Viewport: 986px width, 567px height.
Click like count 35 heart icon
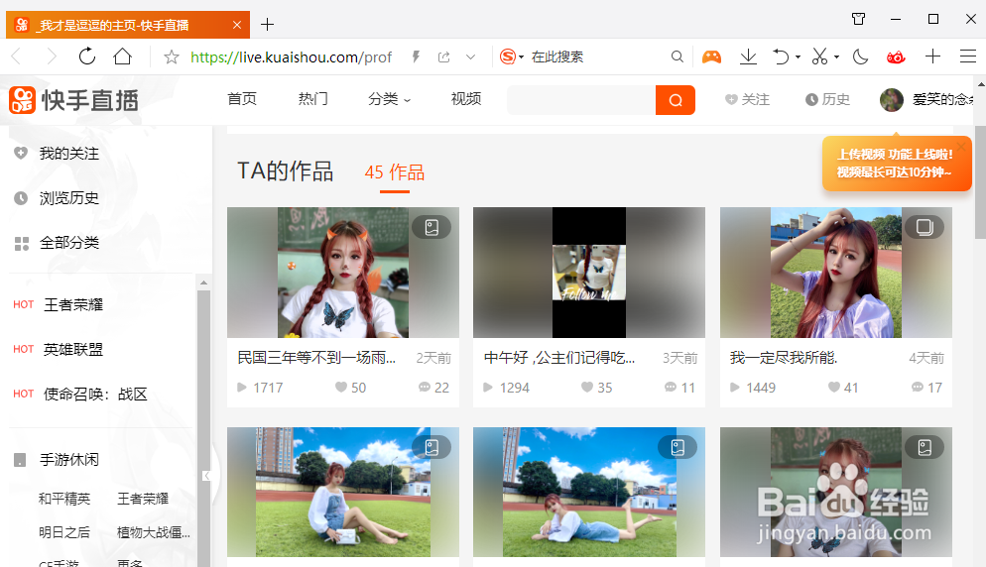(586, 388)
